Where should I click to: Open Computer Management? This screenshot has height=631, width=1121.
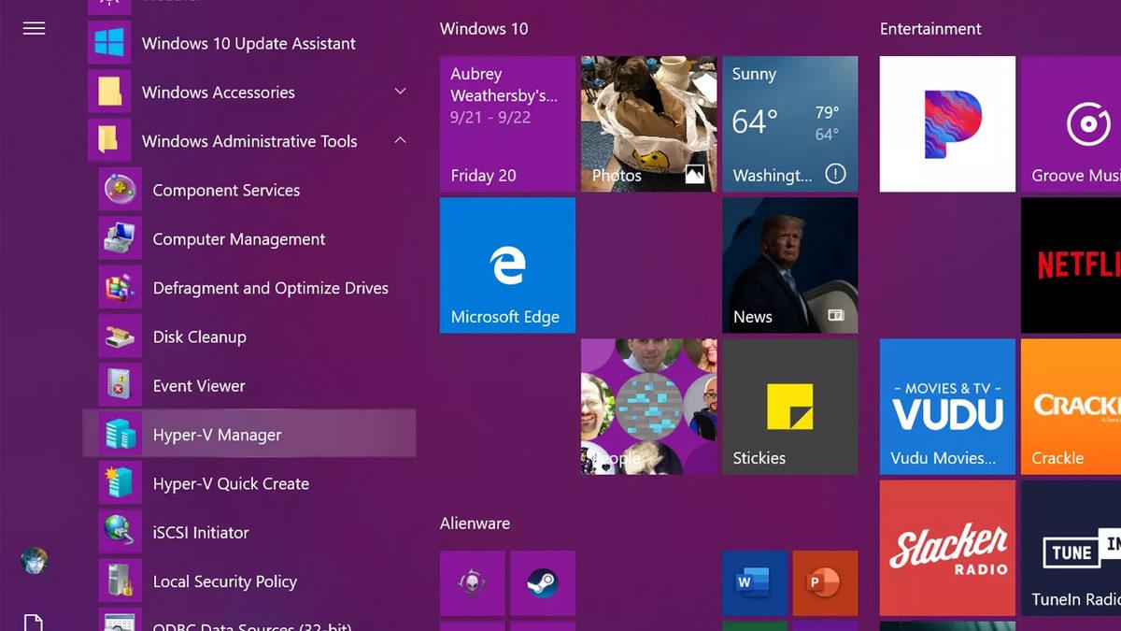click(238, 239)
